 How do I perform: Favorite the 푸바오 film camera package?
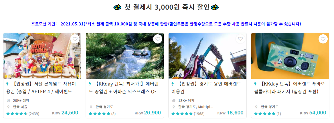(323, 39)
